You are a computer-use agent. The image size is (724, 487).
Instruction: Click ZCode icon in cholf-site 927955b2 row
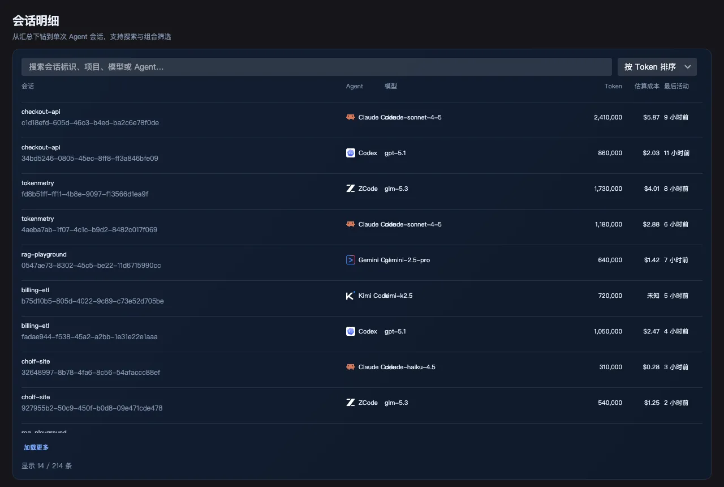[x=351, y=403]
